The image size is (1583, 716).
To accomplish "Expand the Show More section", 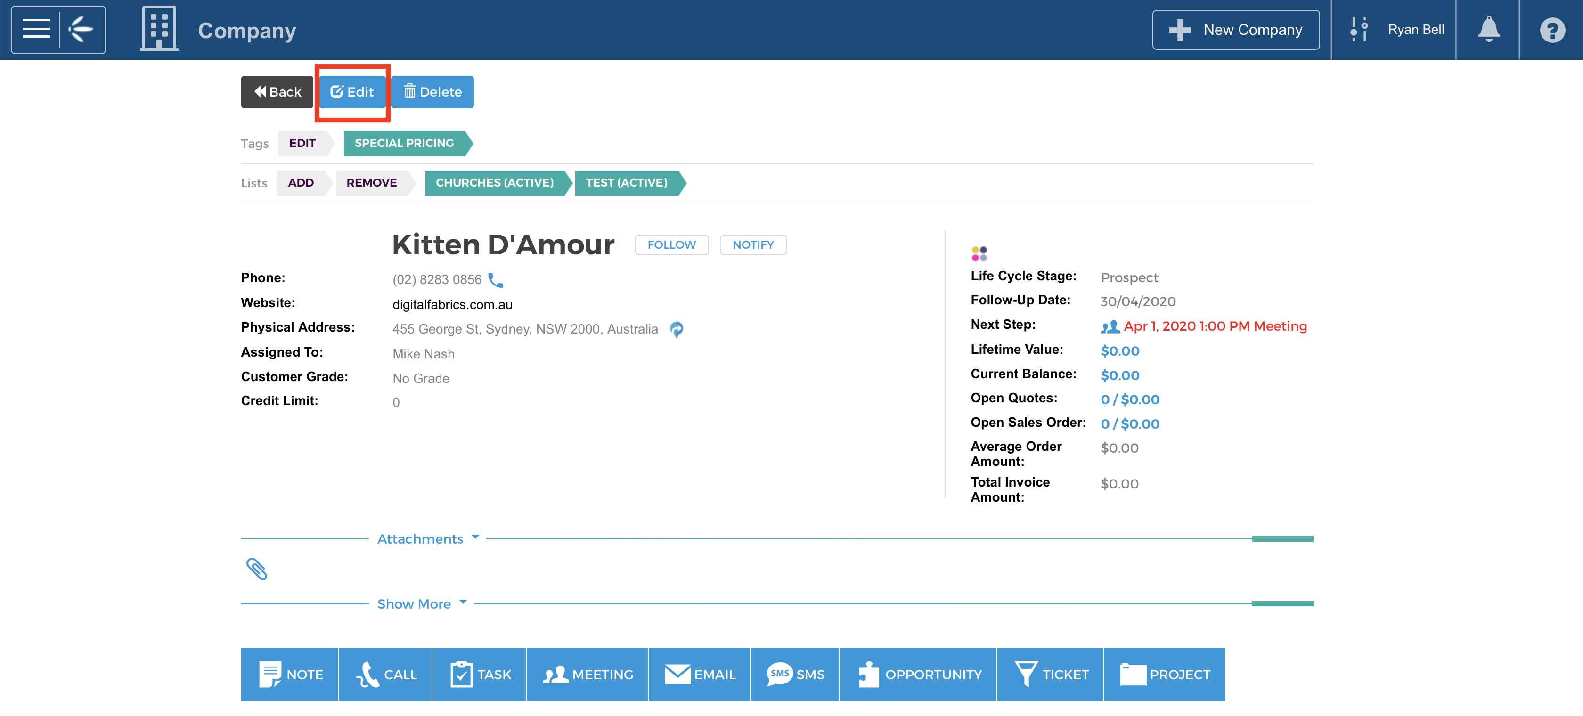I will click(x=422, y=604).
